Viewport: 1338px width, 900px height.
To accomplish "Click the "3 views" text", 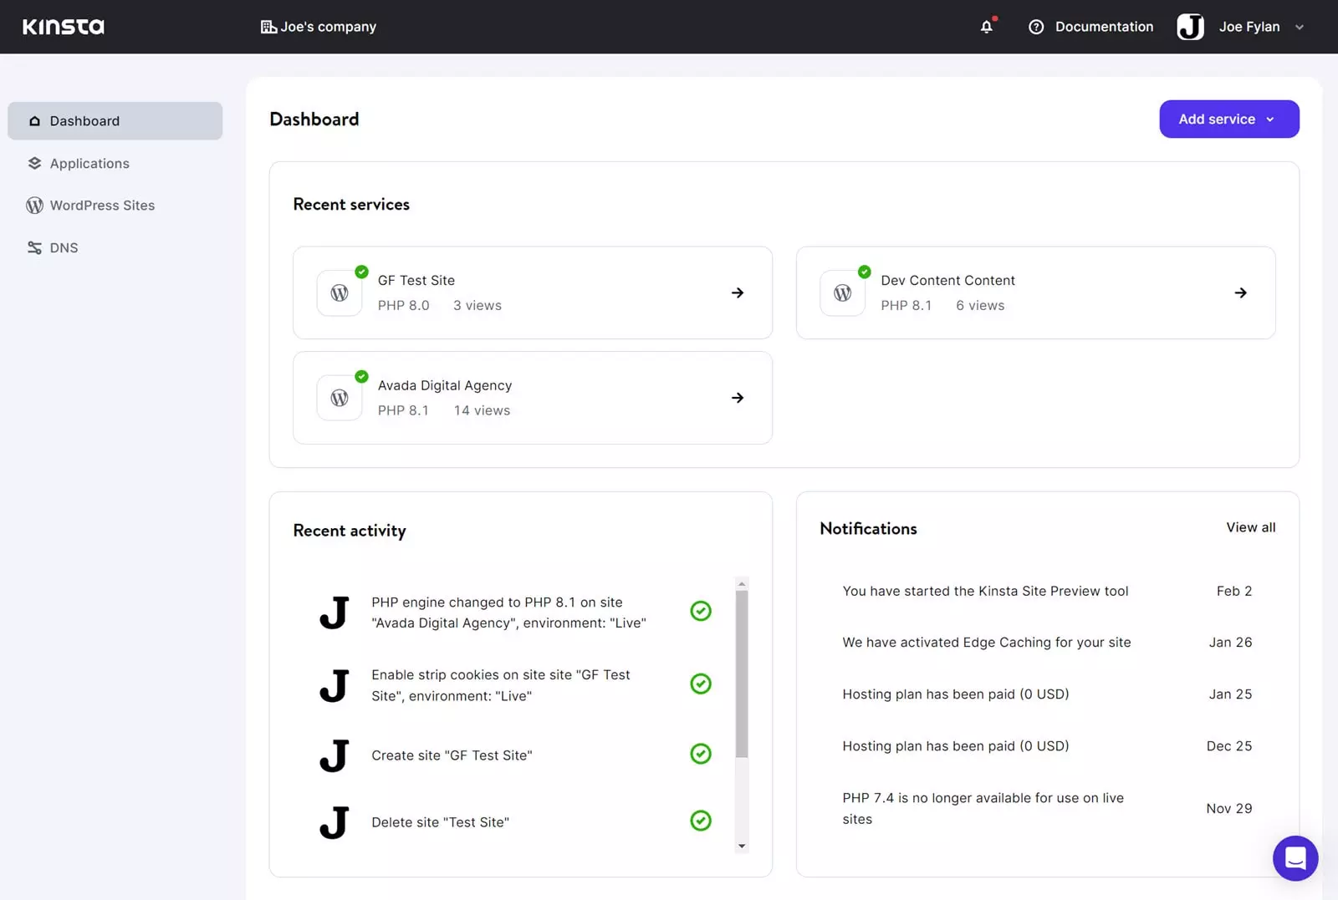I will [x=477, y=306].
